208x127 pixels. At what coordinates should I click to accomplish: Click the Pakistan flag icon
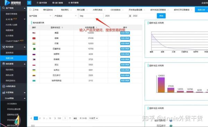point(34,49)
